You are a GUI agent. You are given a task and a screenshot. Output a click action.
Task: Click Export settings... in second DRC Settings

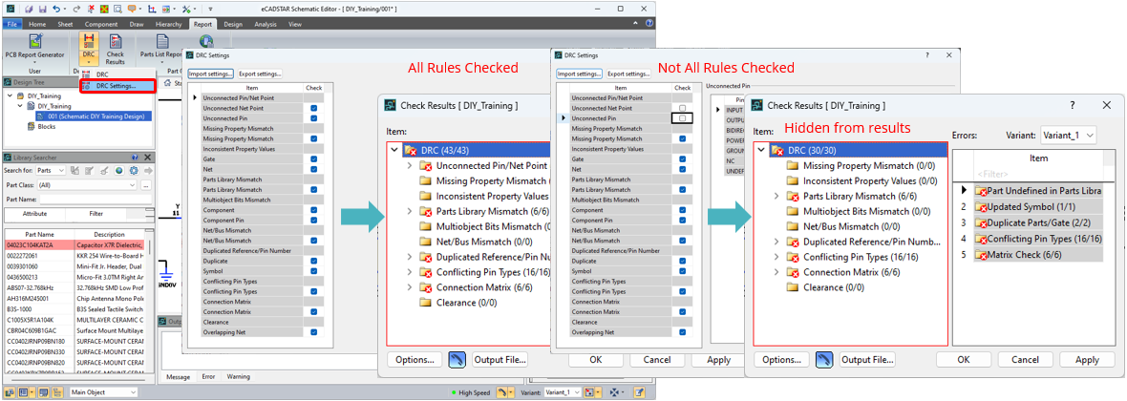(627, 74)
